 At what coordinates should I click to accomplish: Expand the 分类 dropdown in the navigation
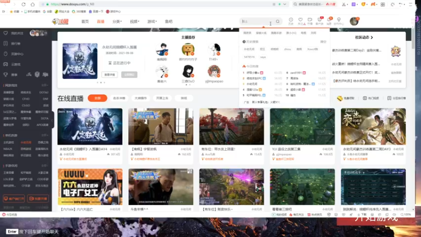click(x=117, y=22)
